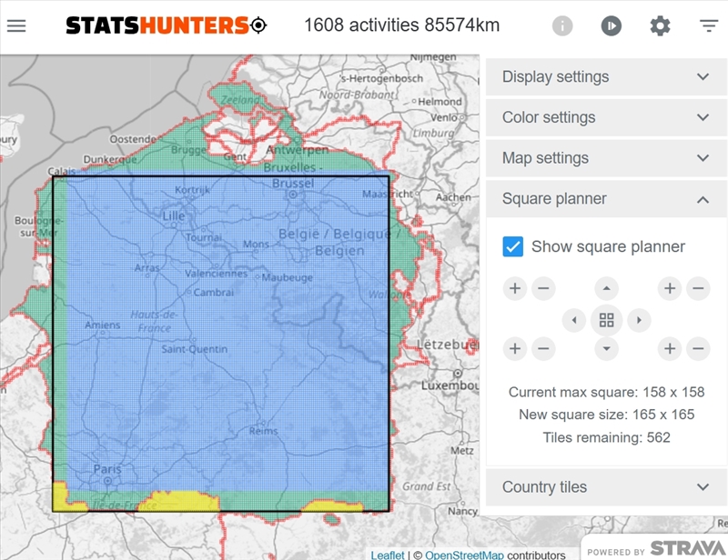Click the Leaflet attribution link
Screen dimensions: 728x560
point(388,555)
